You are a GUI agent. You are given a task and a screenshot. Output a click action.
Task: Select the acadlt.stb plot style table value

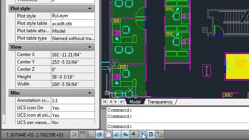(73, 23)
